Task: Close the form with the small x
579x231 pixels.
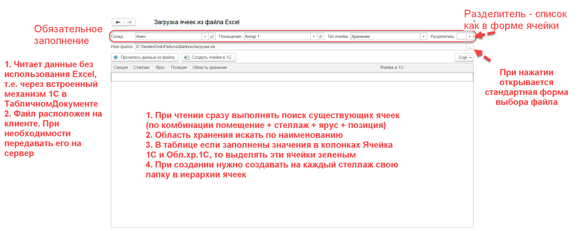Action: [x=474, y=21]
